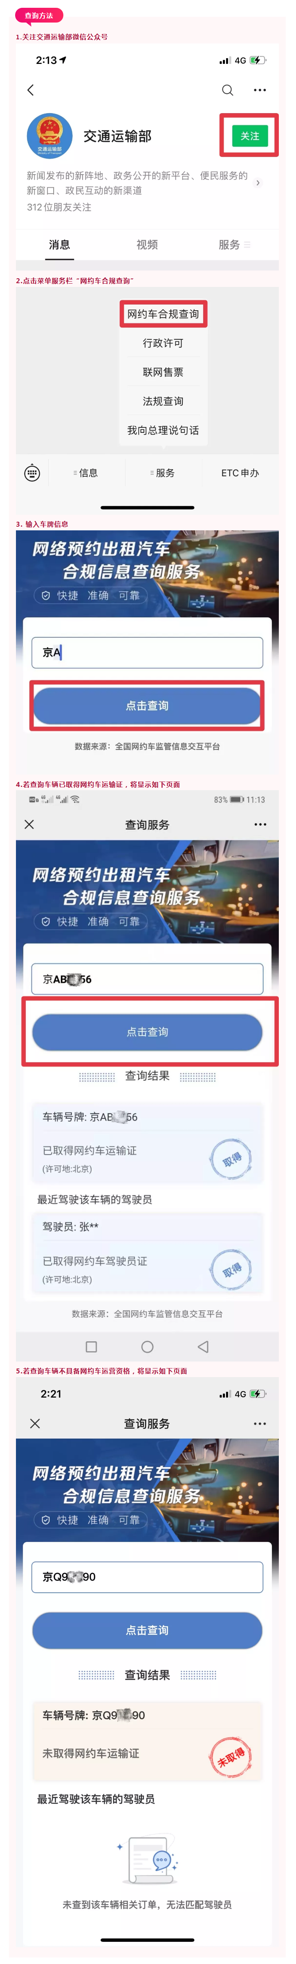Tap the Android back triangle icon
The height and width of the screenshot is (1964, 296).
203,1347
